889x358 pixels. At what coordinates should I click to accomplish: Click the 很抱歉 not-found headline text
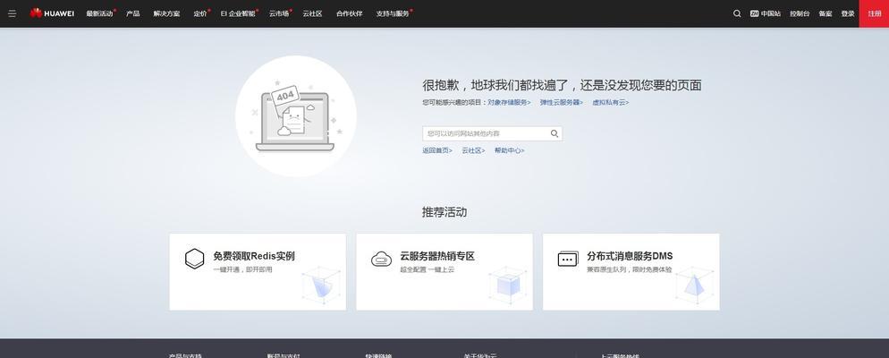pos(562,86)
